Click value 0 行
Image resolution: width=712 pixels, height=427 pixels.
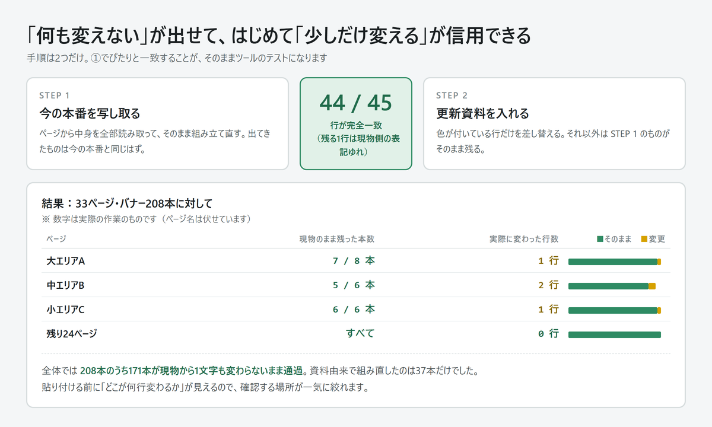[548, 333]
